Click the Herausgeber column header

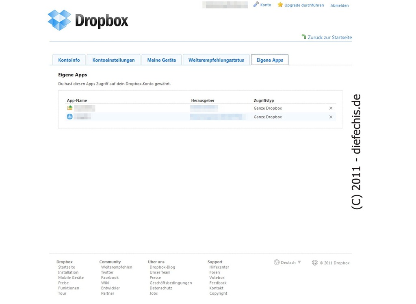pos(203,100)
